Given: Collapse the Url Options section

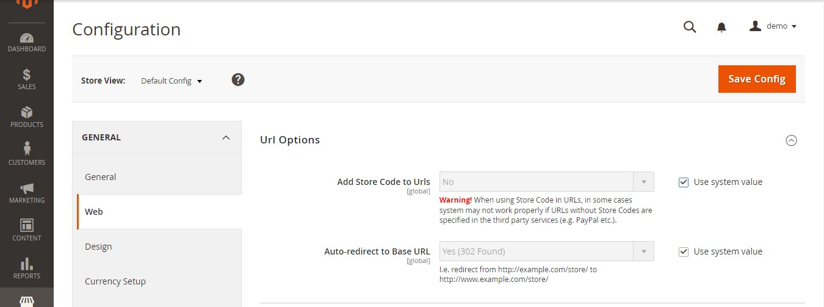Looking at the screenshot, I should [x=791, y=140].
